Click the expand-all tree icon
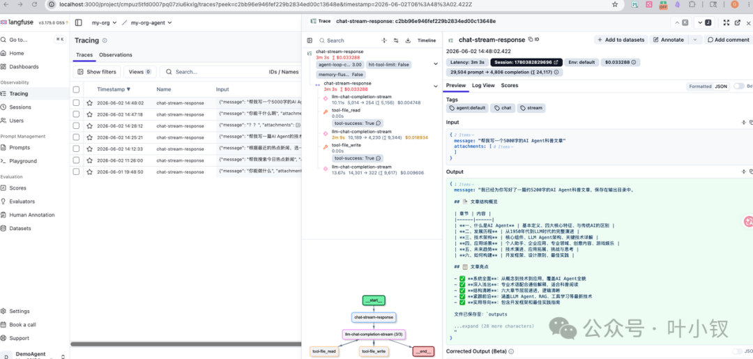Screen dimensions: 753x359 (383, 41)
